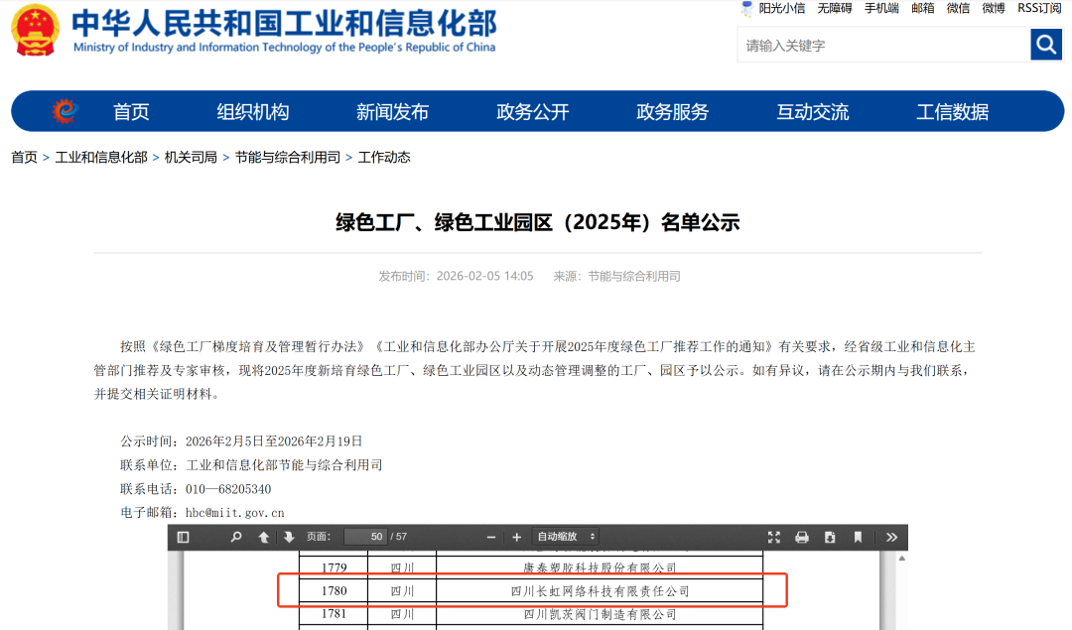Click the search magnifier button
This screenshot has height=630, width=1072.
pos(1046,45)
